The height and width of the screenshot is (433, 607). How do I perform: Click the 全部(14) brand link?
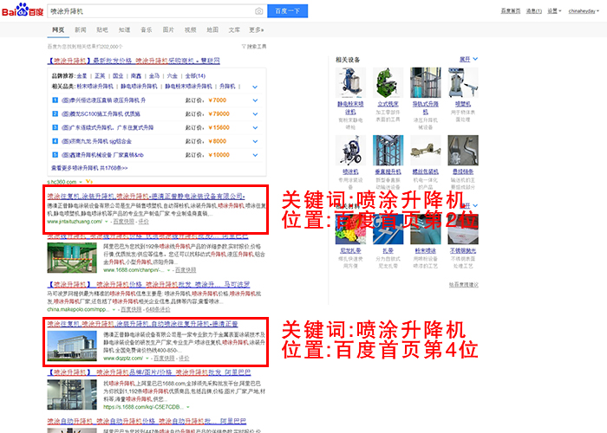coord(195,76)
